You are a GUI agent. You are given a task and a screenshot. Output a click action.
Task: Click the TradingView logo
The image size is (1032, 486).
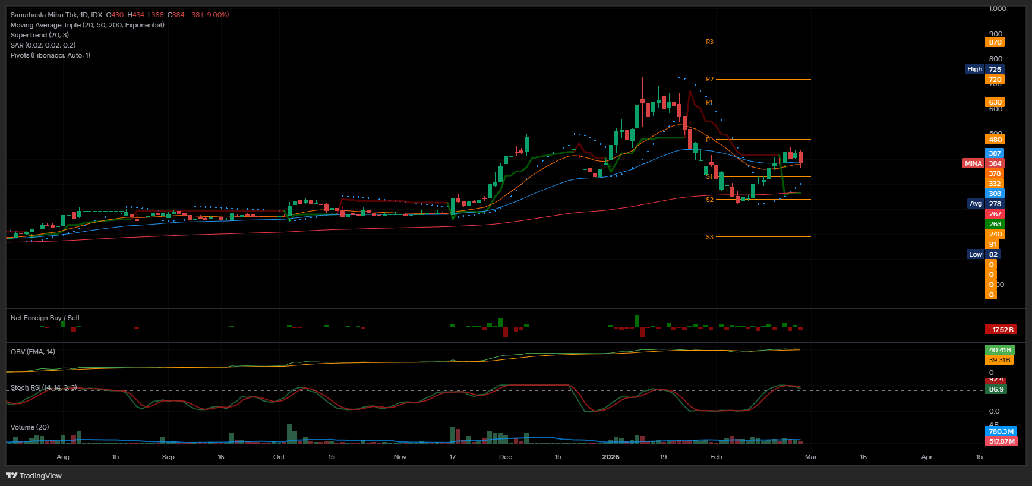pos(34,475)
